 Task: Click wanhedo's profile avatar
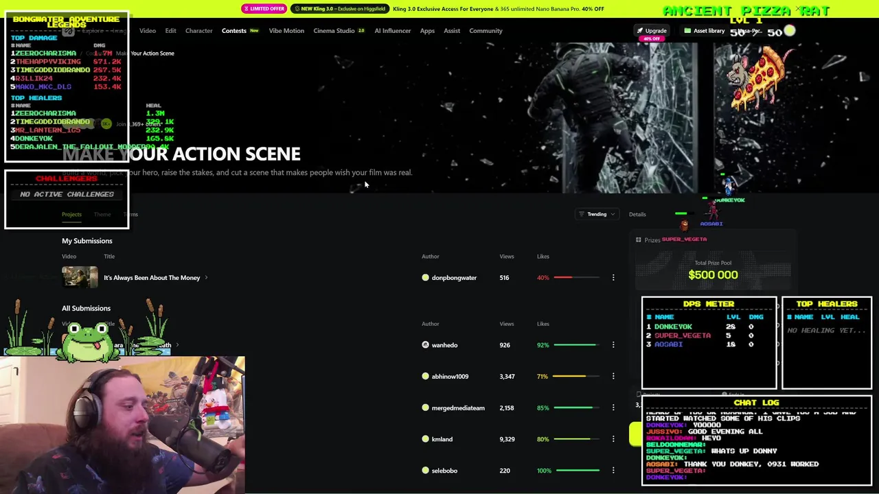(425, 345)
